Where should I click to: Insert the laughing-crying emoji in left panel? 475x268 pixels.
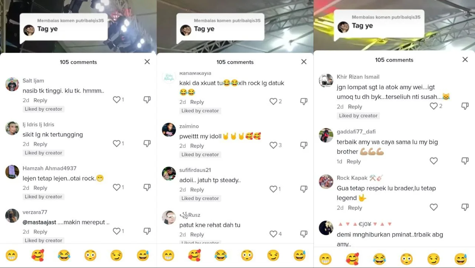(64, 255)
